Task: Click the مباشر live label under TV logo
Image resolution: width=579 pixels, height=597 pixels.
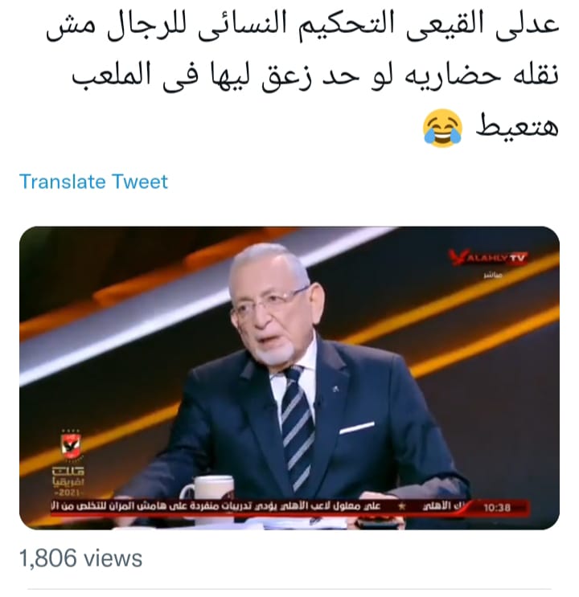Action: (493, 276)
